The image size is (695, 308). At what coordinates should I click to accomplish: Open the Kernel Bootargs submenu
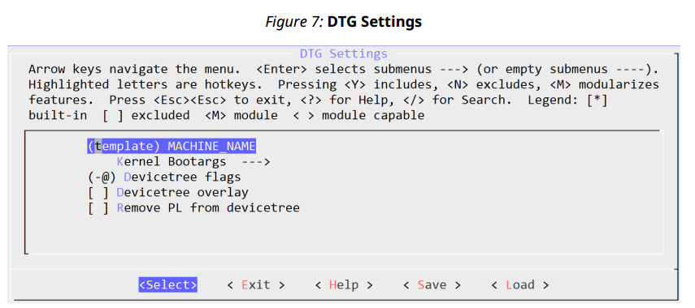pyautogui.click(x=193, y=162)
